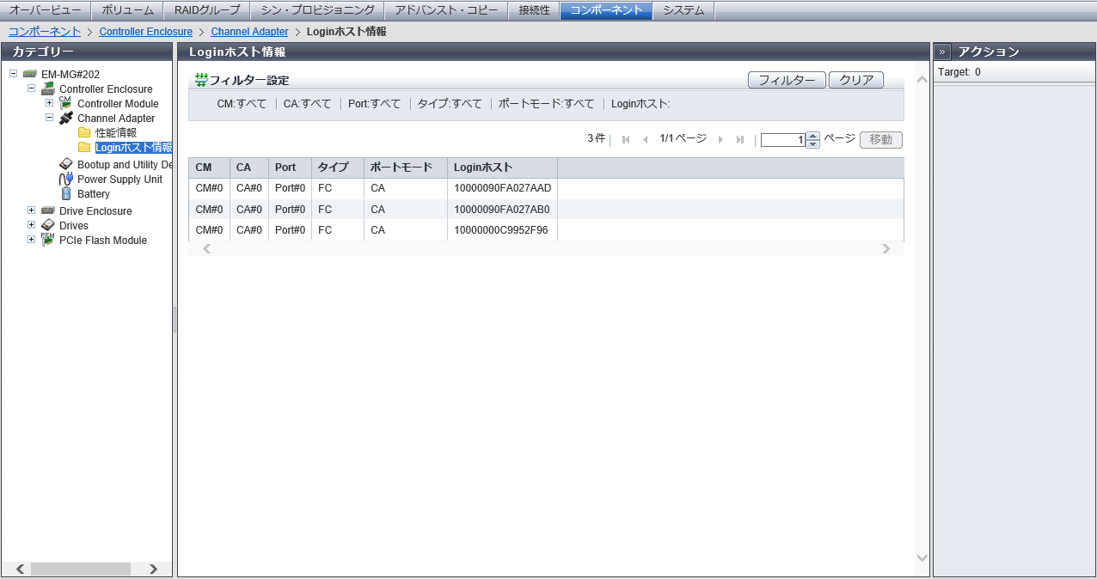
Task: Click the Power Supply Unit plug icon
Action: click(x=66, y=180)
